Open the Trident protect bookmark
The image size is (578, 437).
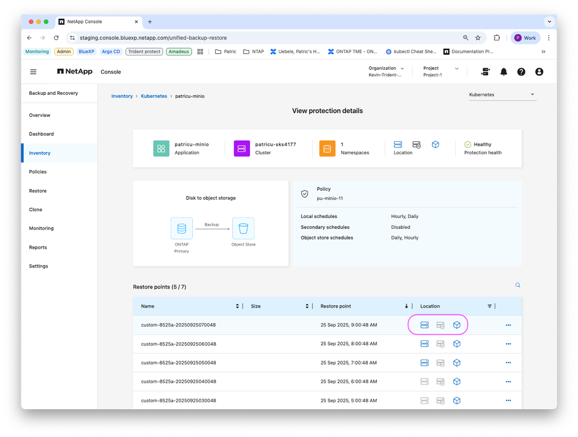[144, 51]
